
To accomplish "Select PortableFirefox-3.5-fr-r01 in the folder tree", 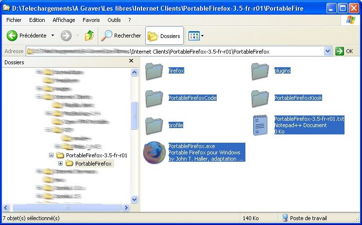I will click(97, 155).
